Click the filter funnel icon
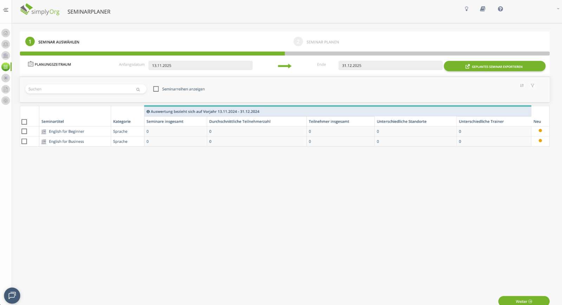 tap(532, 86)
